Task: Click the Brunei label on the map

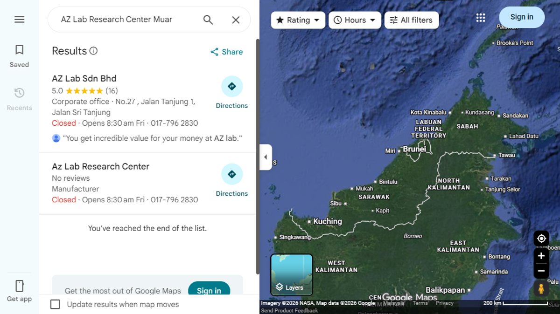Action: [x=414, y=149]
